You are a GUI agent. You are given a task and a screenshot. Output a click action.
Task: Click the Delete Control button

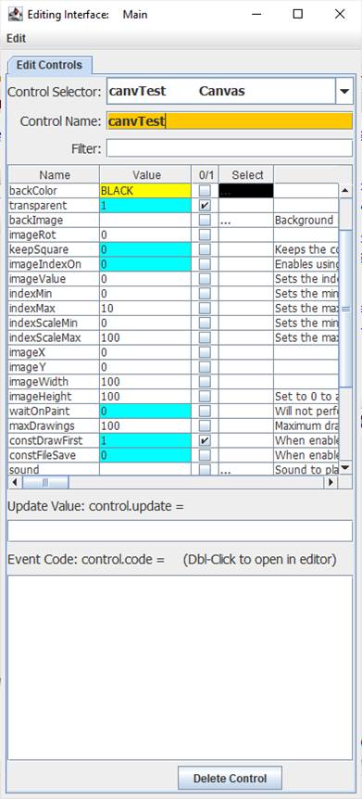(x=230, y=779)
